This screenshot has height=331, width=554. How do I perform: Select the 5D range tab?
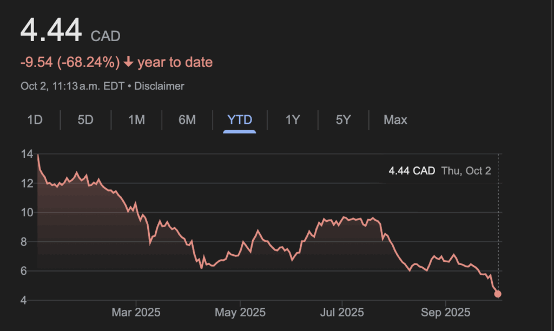point(85,120)
